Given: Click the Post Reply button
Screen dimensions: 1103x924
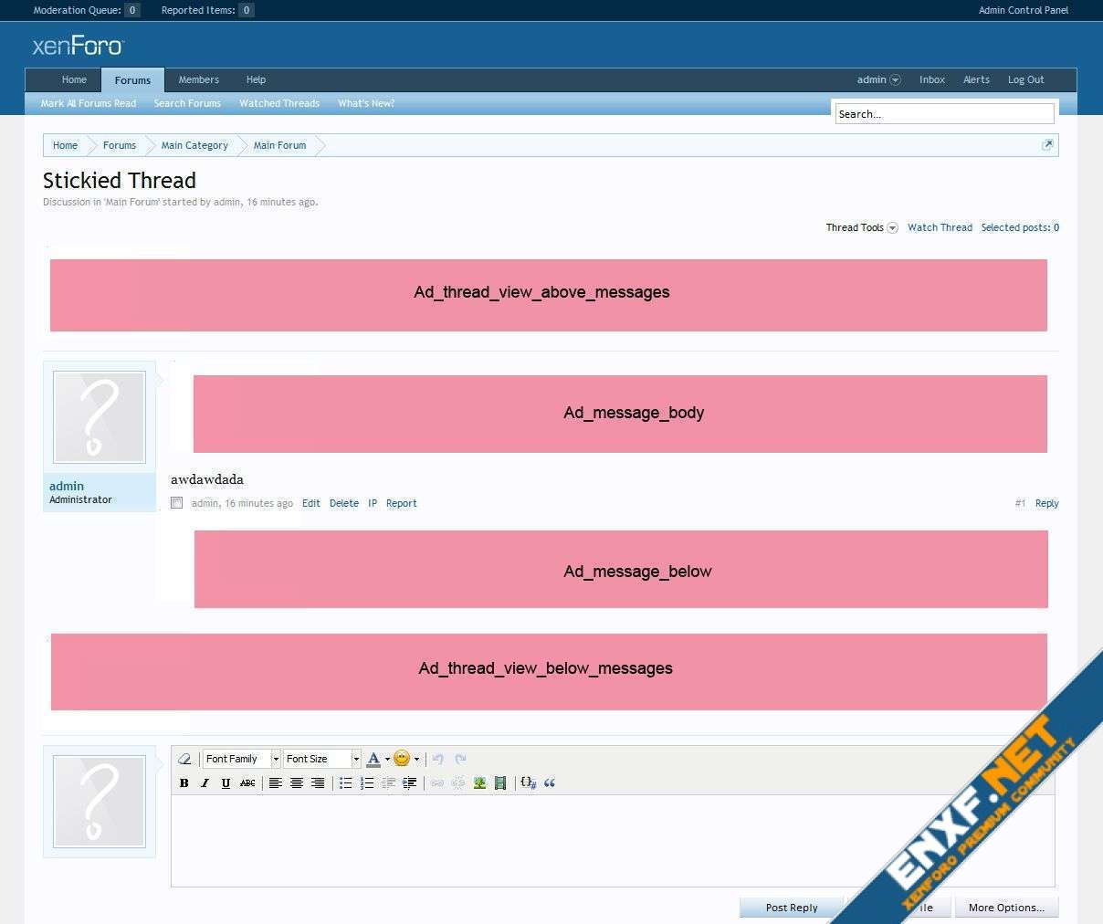Looking at the screenshot, I should (791, 908).
